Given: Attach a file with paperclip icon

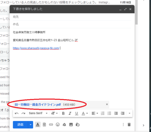Looking at the screenshot, I should (x=44, y=125).
